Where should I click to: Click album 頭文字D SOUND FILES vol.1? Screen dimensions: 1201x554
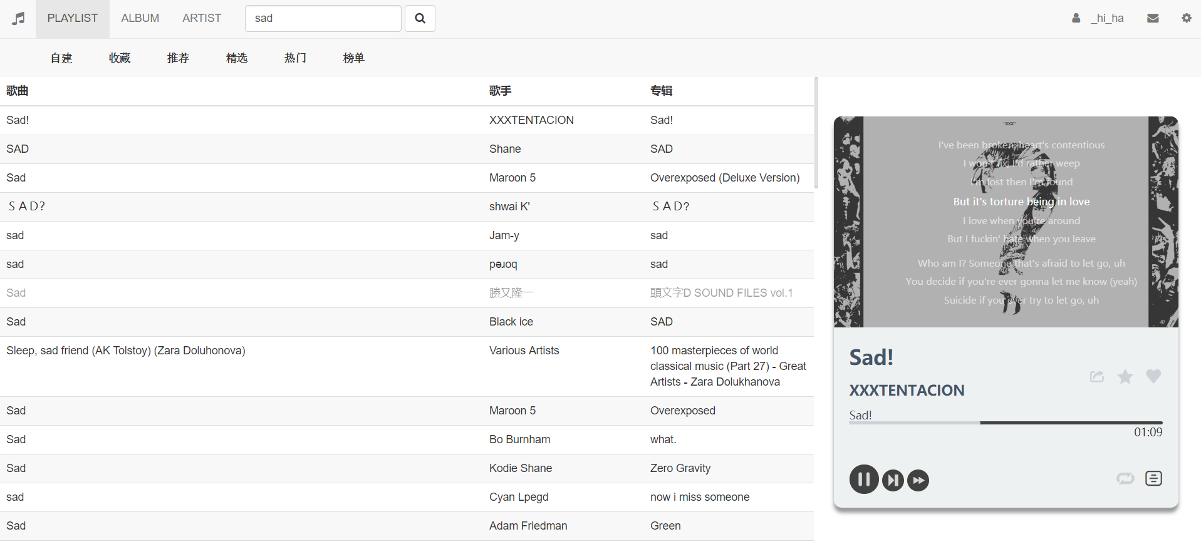(721, 293)
